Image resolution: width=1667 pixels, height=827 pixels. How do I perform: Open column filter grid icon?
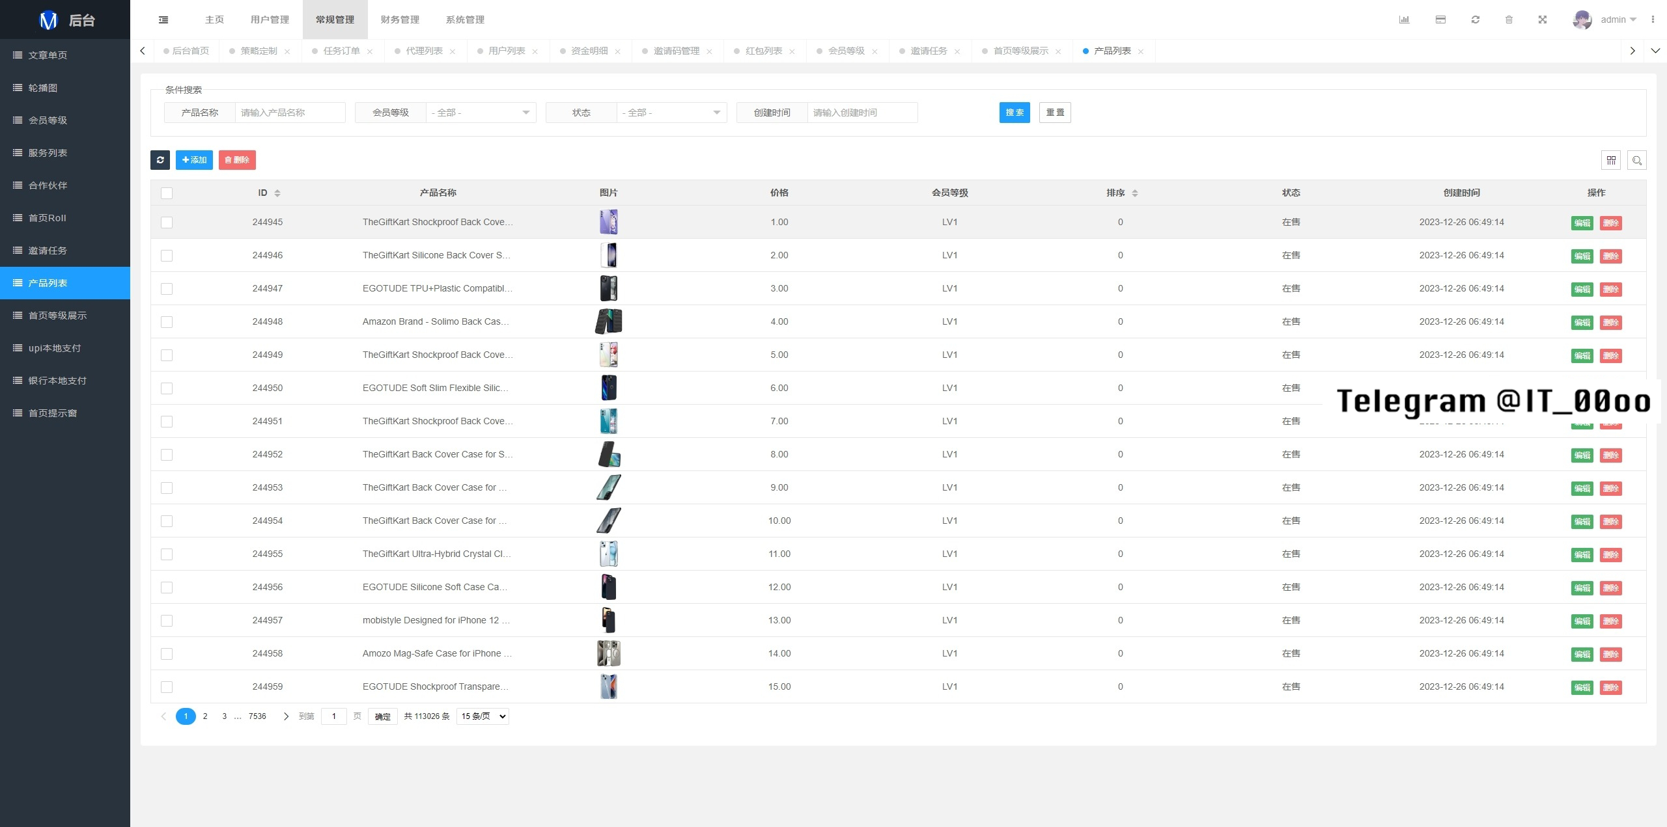click(x=1611, y=160)
